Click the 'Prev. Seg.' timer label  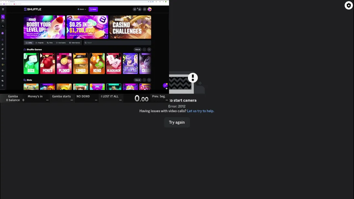(159, 96)
